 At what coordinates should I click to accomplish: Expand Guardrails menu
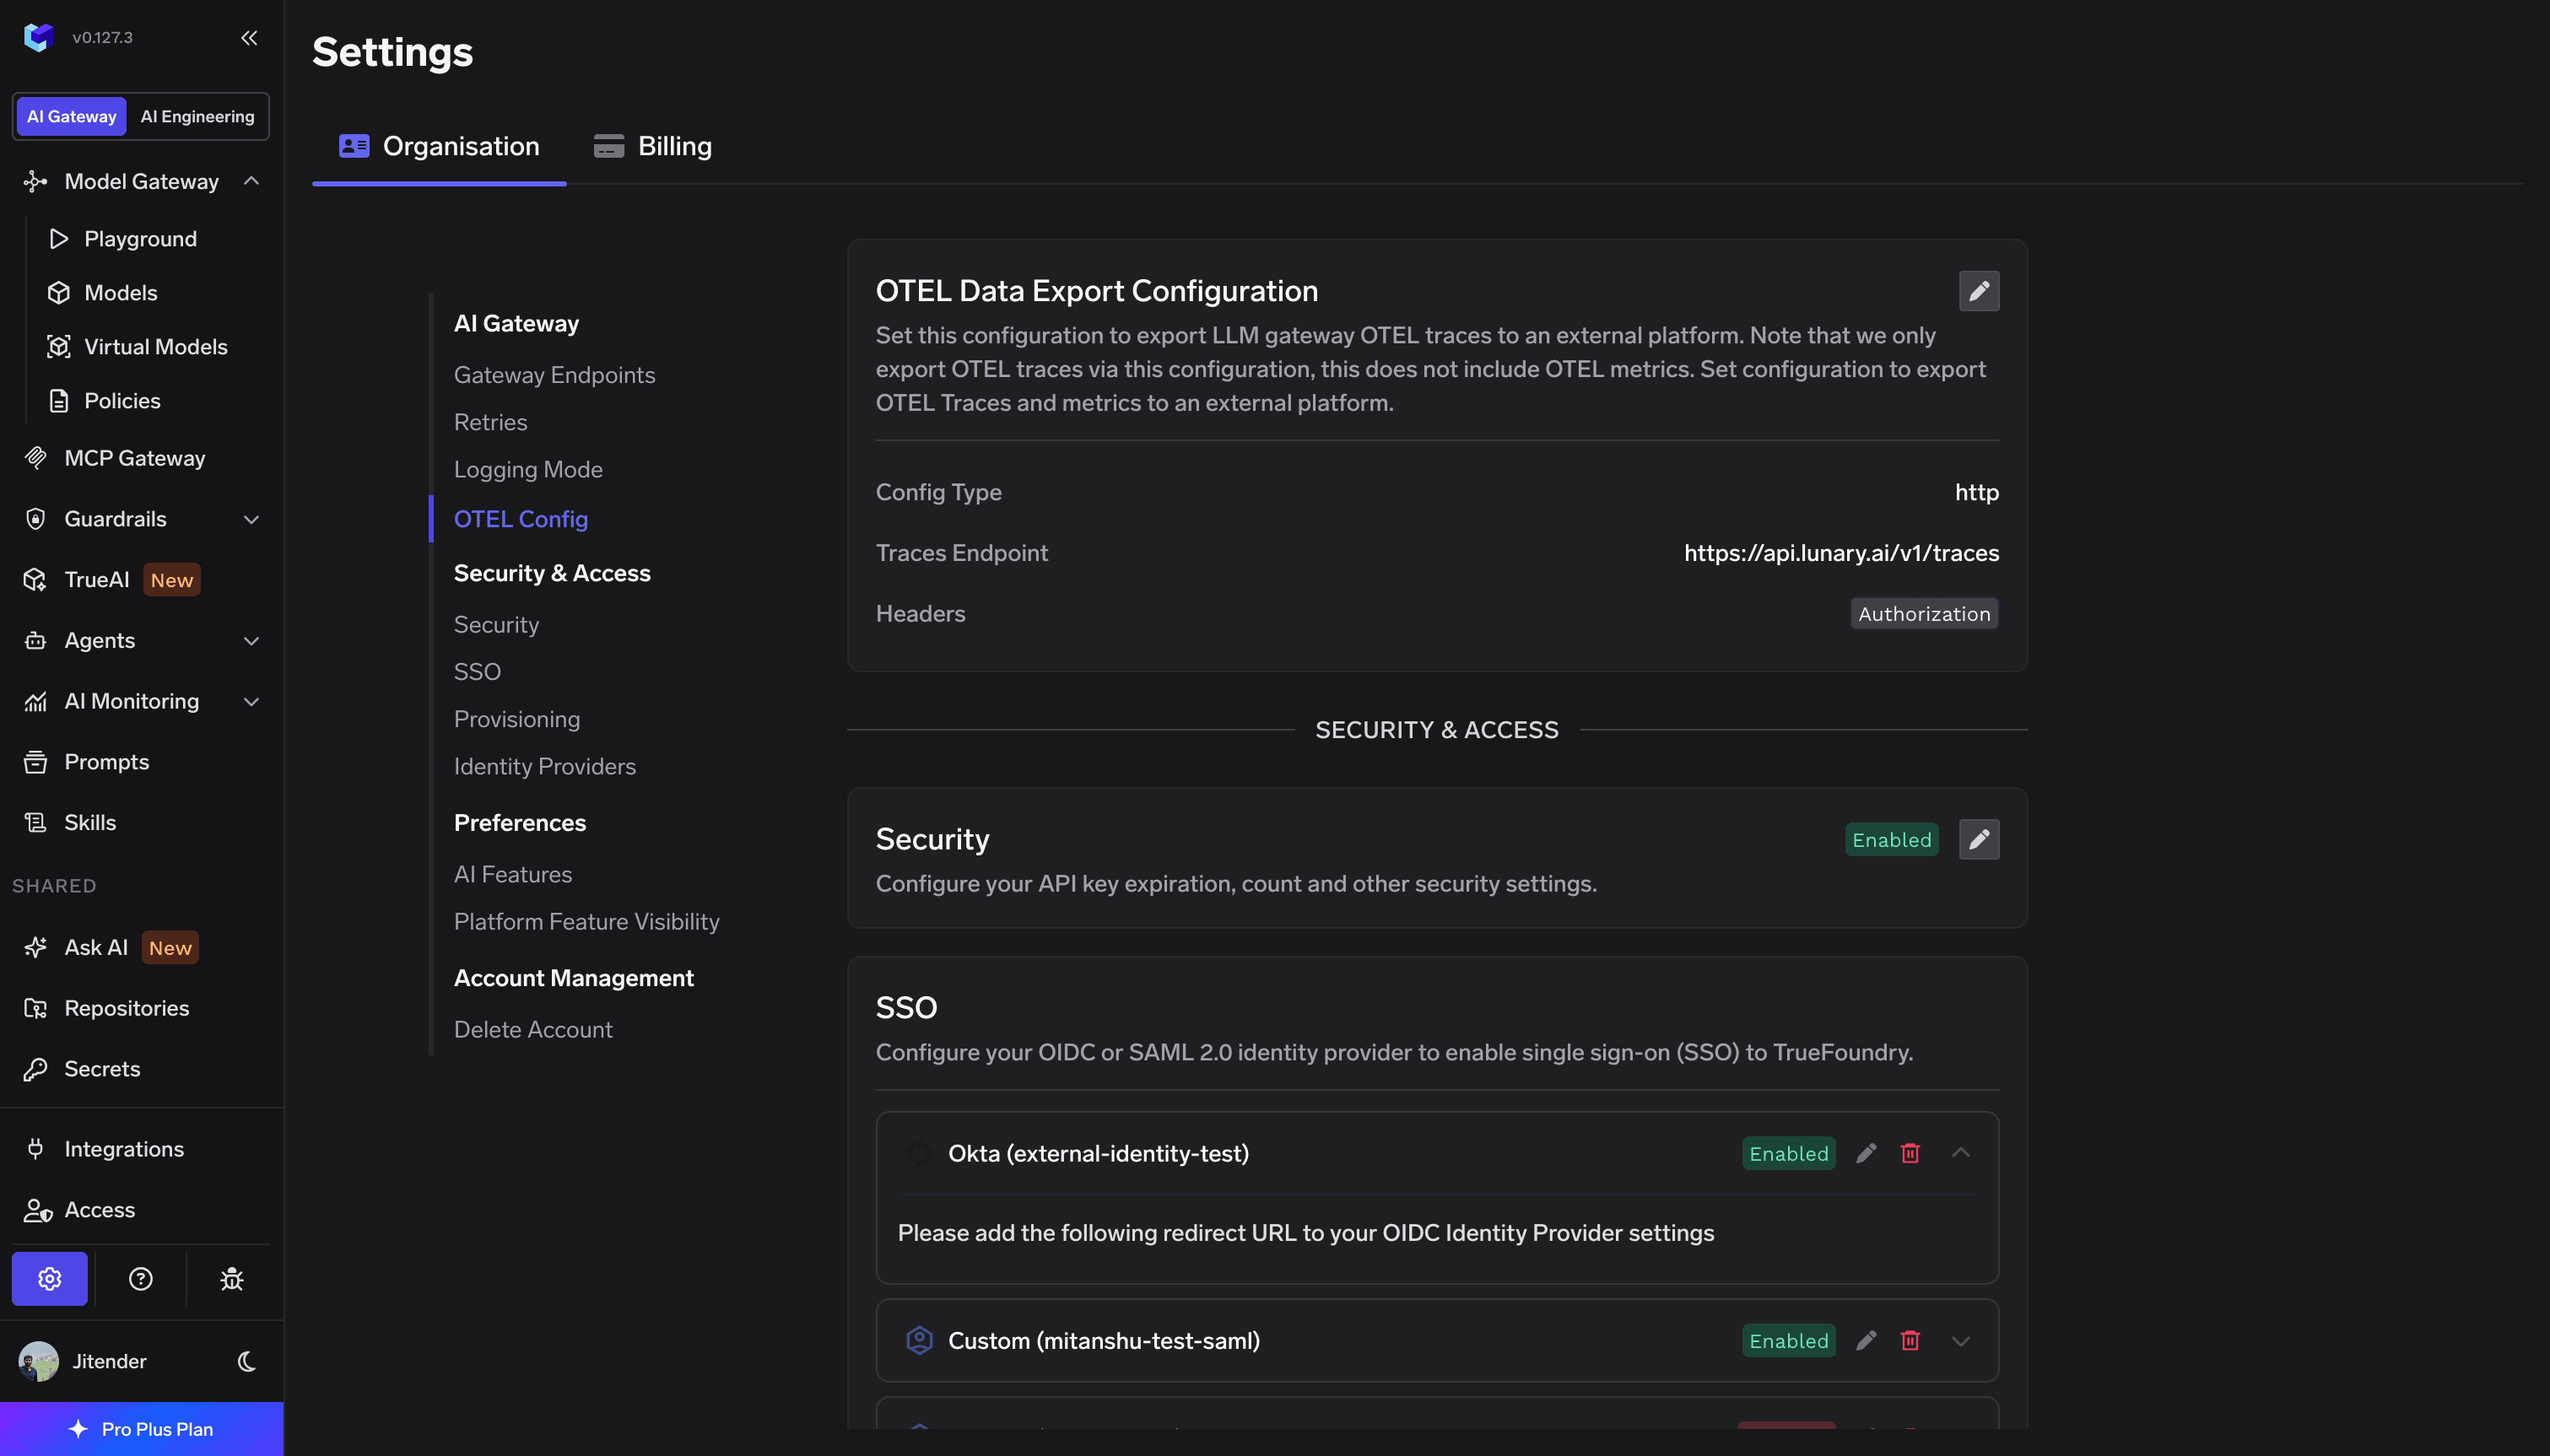pos(251,519)
